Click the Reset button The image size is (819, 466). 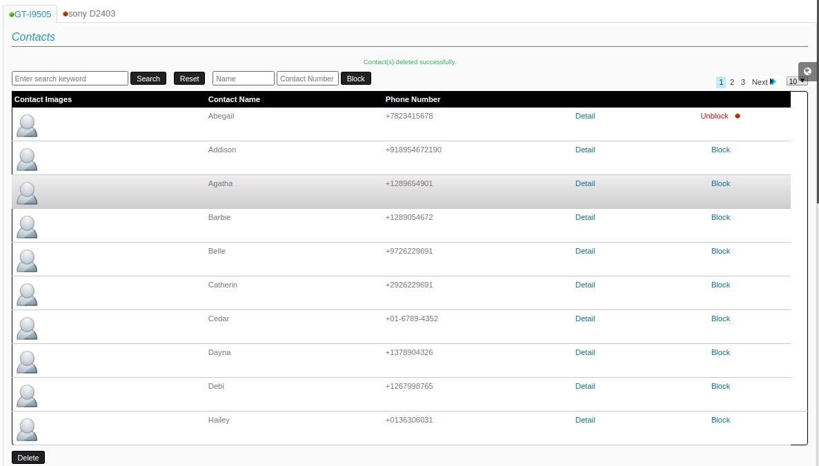coord(189,79)
